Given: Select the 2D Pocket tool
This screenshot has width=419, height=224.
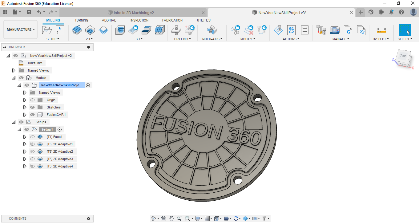Looking at the screenshot, I should click(x=103, y=30).
